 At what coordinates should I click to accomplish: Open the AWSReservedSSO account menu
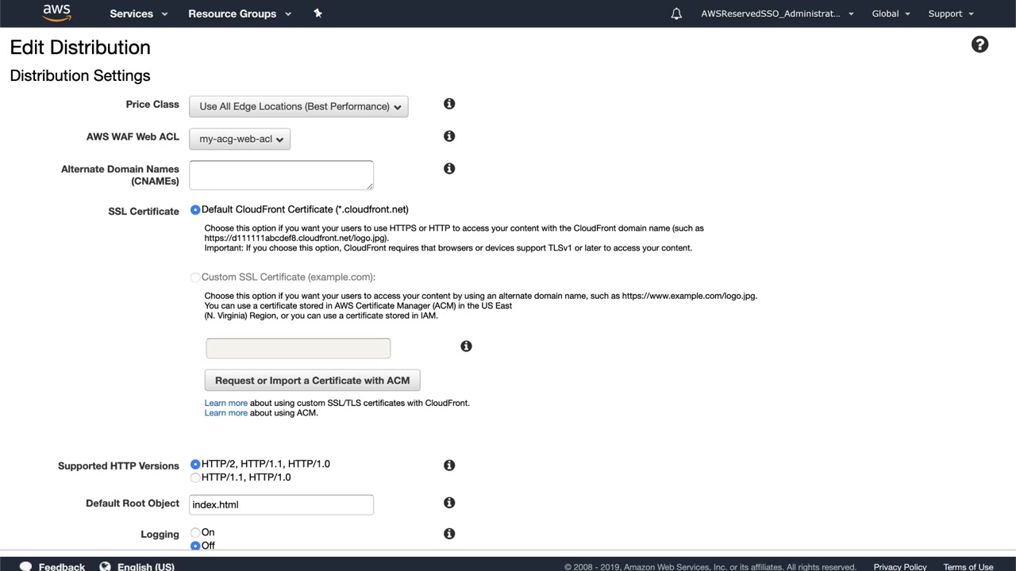778,13
